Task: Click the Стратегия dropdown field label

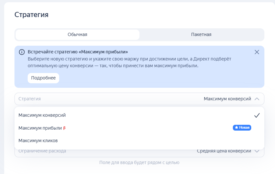Action: (30, 99)
